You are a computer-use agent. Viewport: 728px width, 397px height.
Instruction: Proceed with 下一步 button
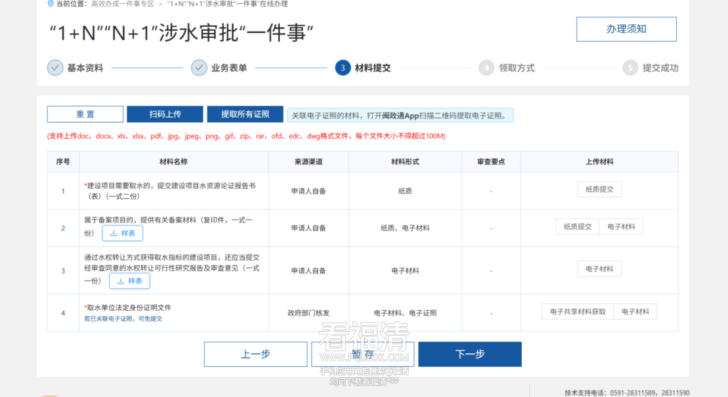[x=470, y=354]
